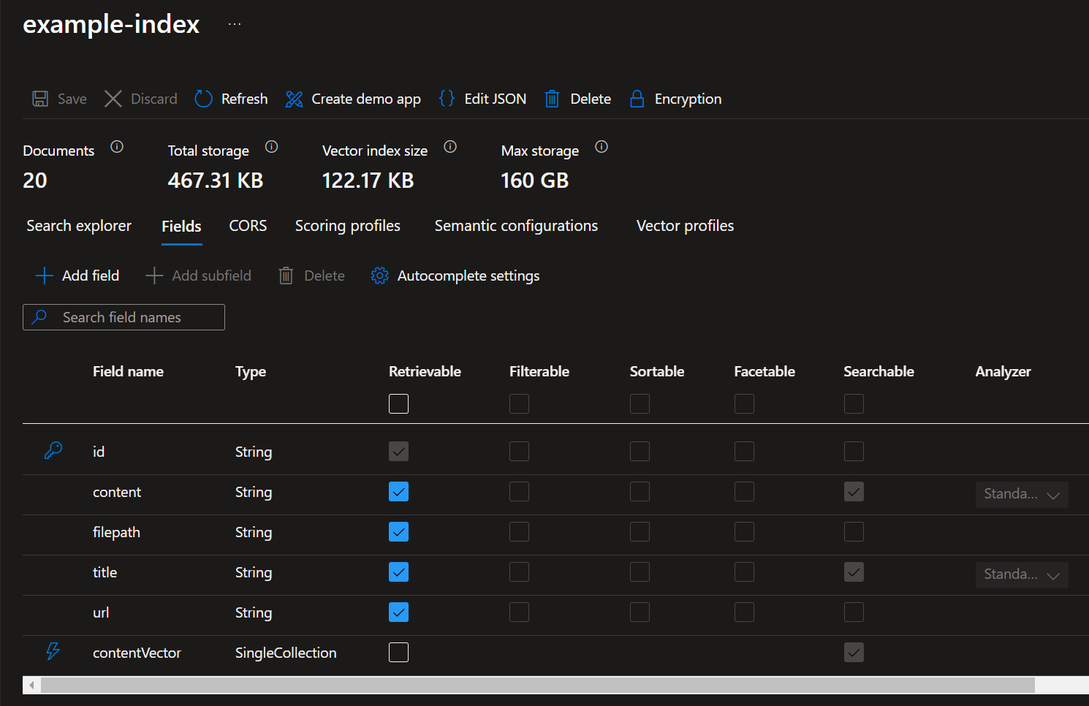This screenshot has height=706, width=1089.
Task: Open the Vector profiles tab
Action: coord(685,226)
